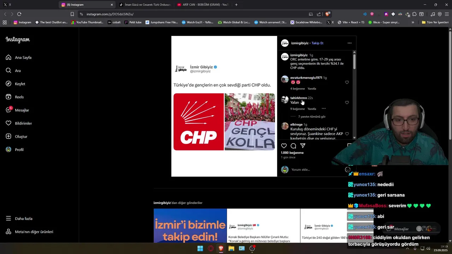Image resolution: width=452 pixels, height=254 pixels.
Task: Close the Instagram browser tab
Action: coord(112,5)
